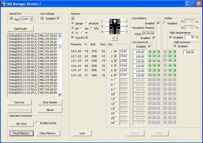203x143 pixels.
Task: Click the Lock button
Action: 82,133
